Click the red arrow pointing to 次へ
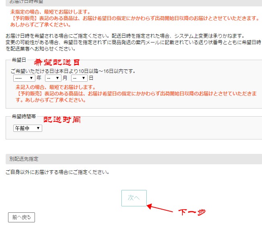The image size is (262, 230). 161,208
